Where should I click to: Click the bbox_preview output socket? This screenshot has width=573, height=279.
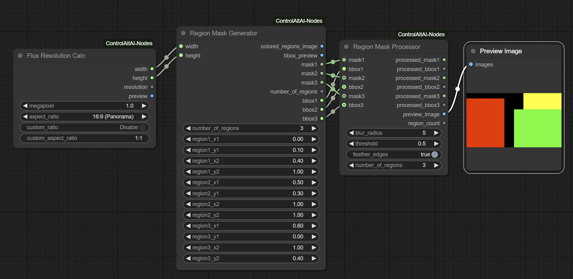click(x=322, y=55)
